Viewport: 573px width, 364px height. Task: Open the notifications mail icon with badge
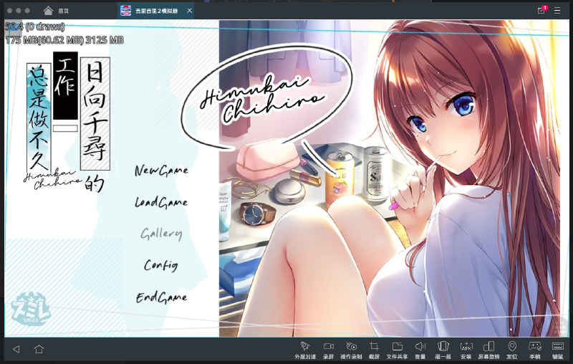coord(541,11)
